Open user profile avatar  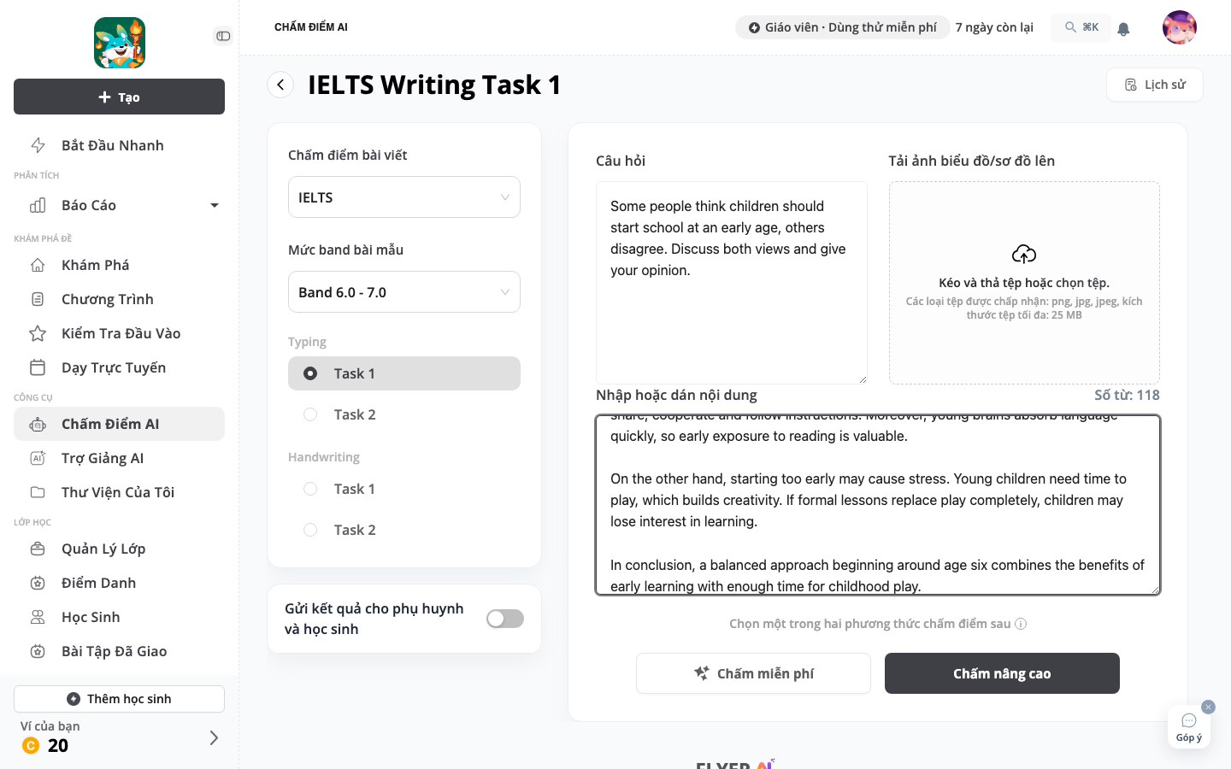pyautogui.click(x=1180, y=27)
